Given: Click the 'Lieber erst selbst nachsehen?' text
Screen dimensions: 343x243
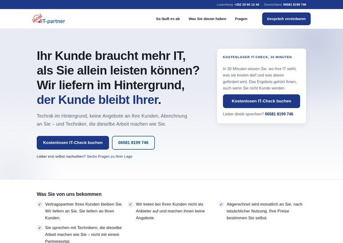Looking at the screenshot, I should pyautogui.click(x=61, y=157).
